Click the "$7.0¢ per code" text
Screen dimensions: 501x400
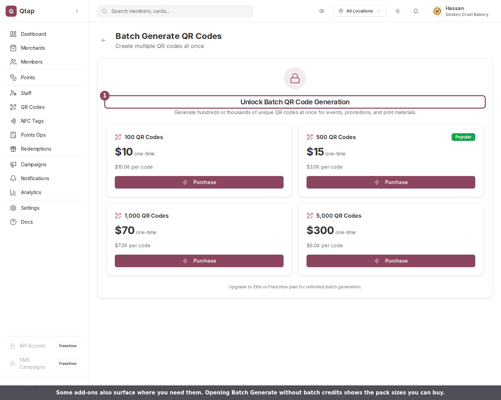pos(133,246)
